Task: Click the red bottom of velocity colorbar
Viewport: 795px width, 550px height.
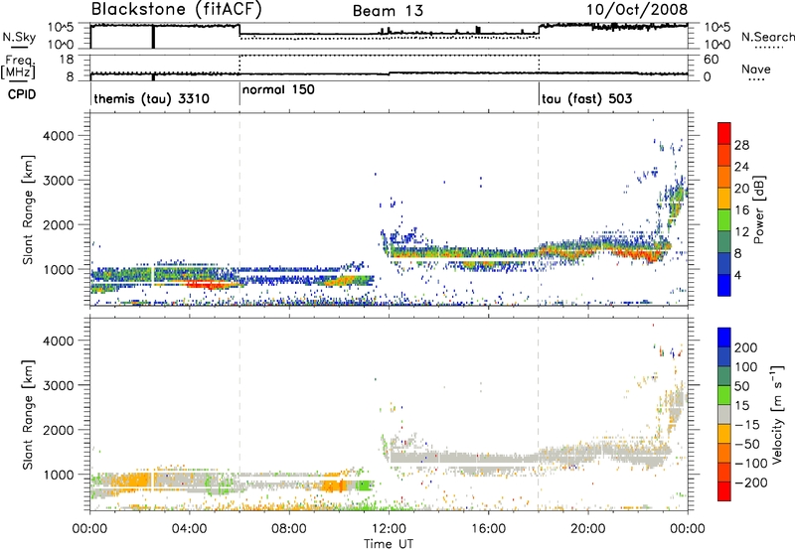Action: point(724,491)
